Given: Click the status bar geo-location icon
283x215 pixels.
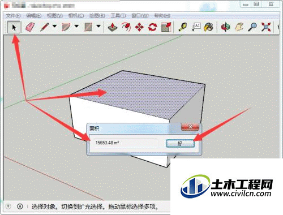Looking at the screenshot, I should 8,207.
